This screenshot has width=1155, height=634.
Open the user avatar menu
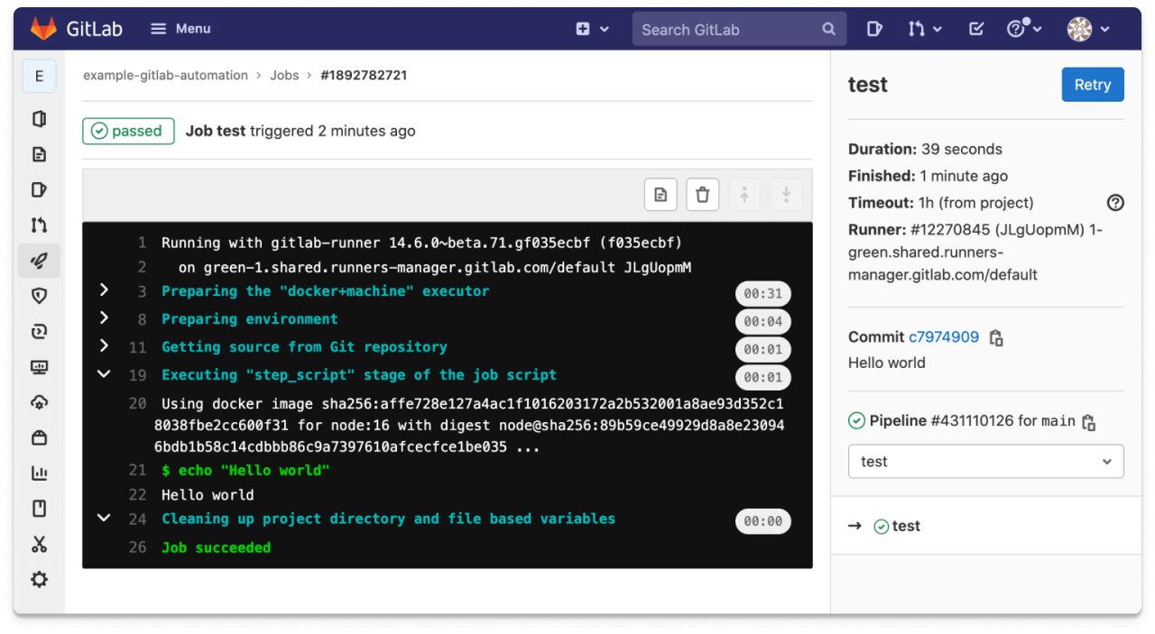tap(1088, 29)
